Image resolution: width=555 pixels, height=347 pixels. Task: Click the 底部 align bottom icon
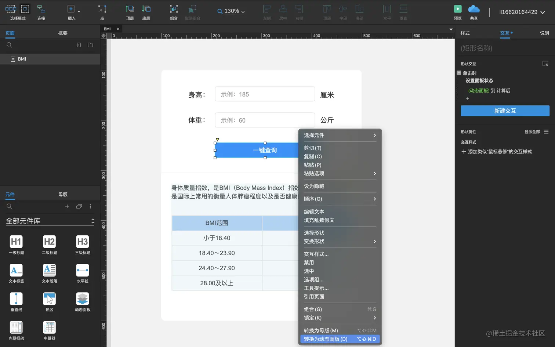359,9
